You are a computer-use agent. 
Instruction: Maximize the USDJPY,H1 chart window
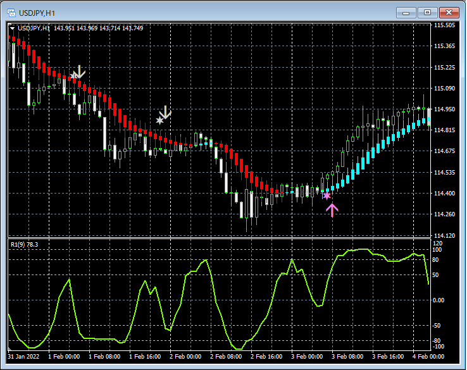tap(427, 13)
